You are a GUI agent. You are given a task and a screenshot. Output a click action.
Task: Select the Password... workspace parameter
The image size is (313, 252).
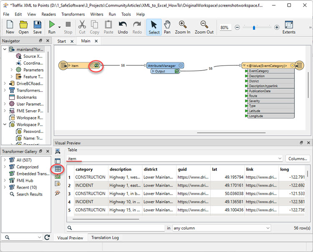pyautogui.click(x=33, y=131)
